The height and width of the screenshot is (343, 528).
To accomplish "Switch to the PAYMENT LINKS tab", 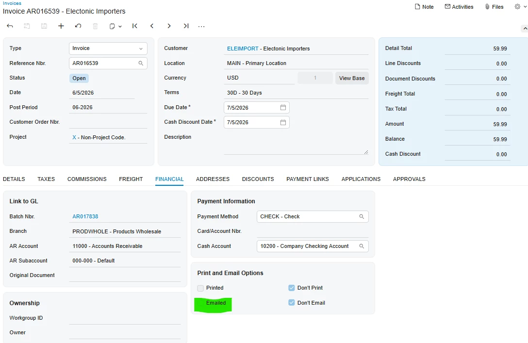I will point(308,179).
